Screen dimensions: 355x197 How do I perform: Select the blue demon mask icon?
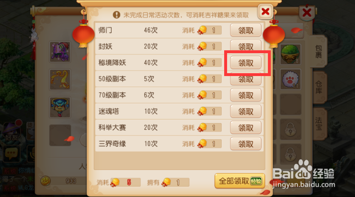click(x=60, y=107)
